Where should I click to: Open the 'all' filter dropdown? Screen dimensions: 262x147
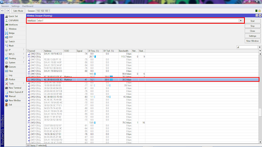click(260, 47)
